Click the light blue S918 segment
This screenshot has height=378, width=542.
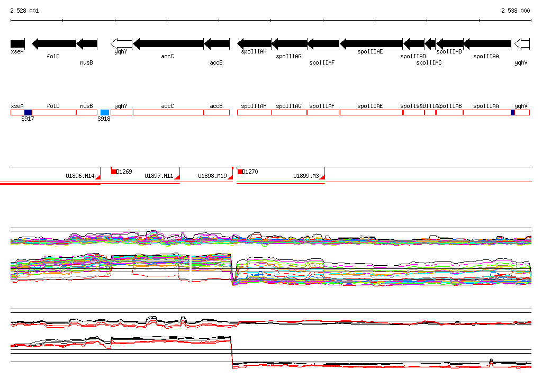click(x=105, y=112)
